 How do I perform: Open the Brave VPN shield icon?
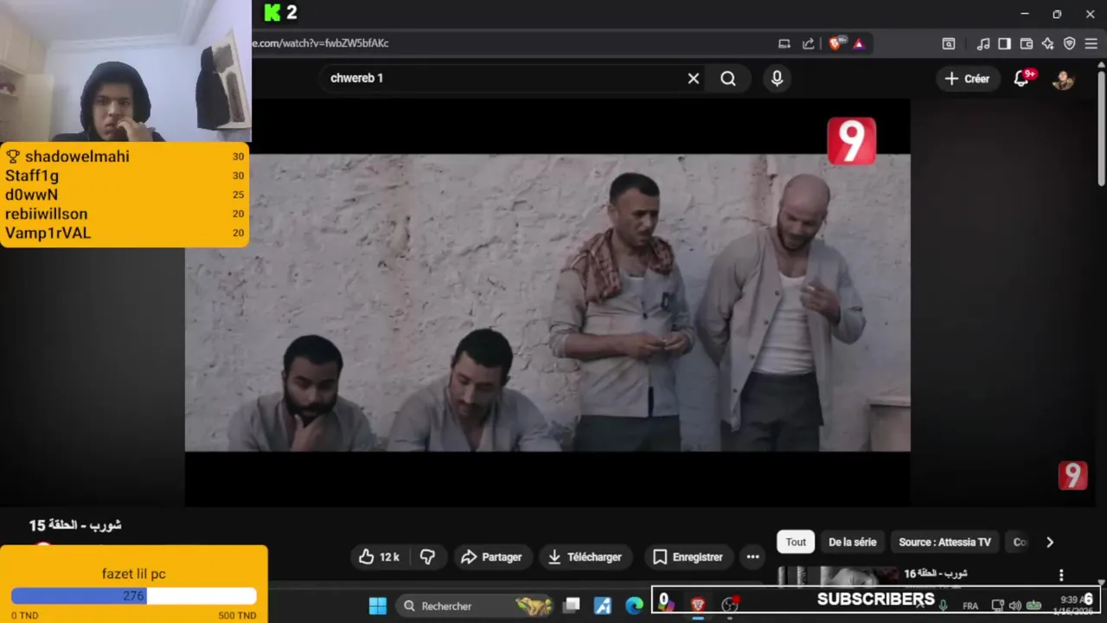pyautogui.click(x=1069, y=43)
